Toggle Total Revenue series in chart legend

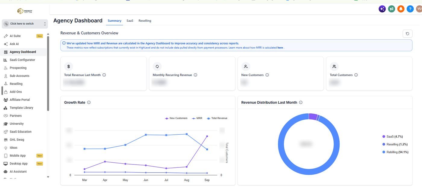tap(217, 118)
